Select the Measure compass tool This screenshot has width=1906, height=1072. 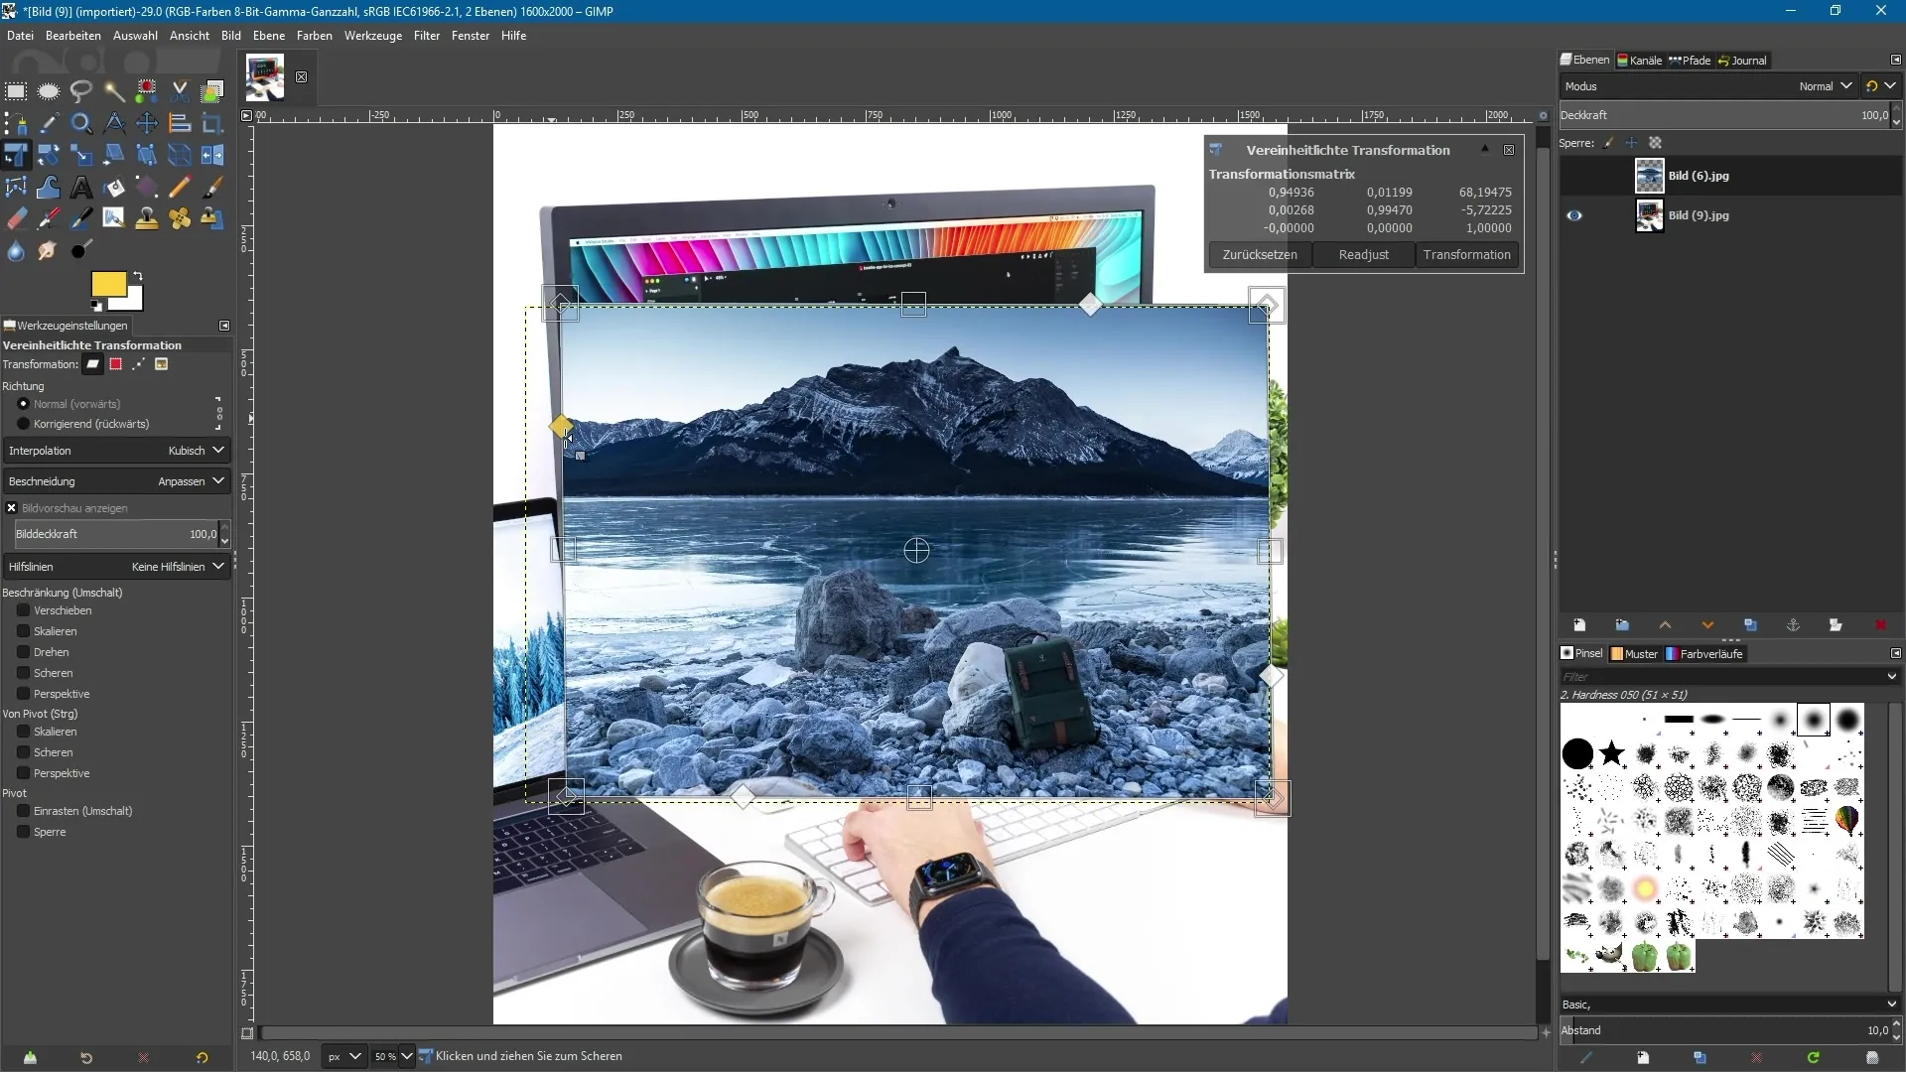(114, 123)
